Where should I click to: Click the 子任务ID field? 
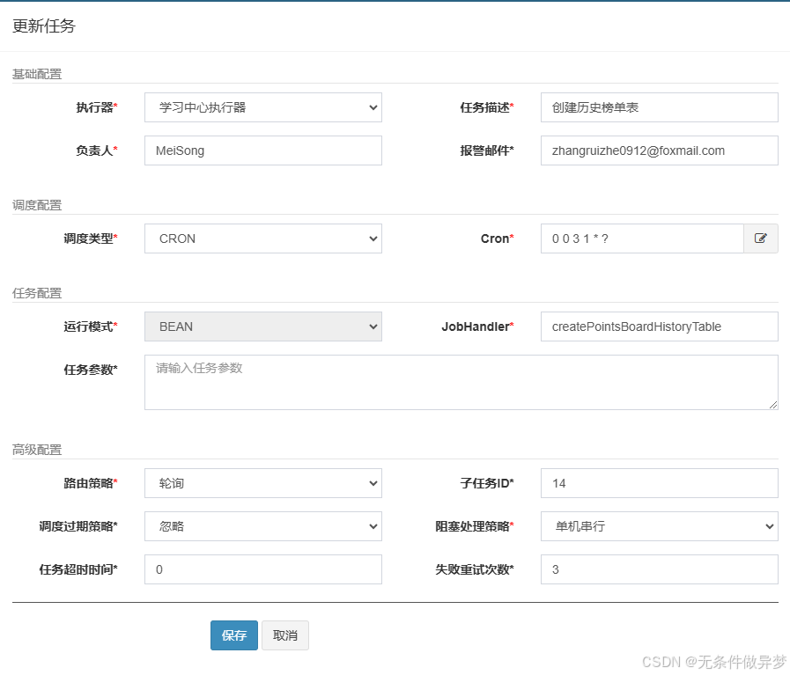[x=660, y=483]
